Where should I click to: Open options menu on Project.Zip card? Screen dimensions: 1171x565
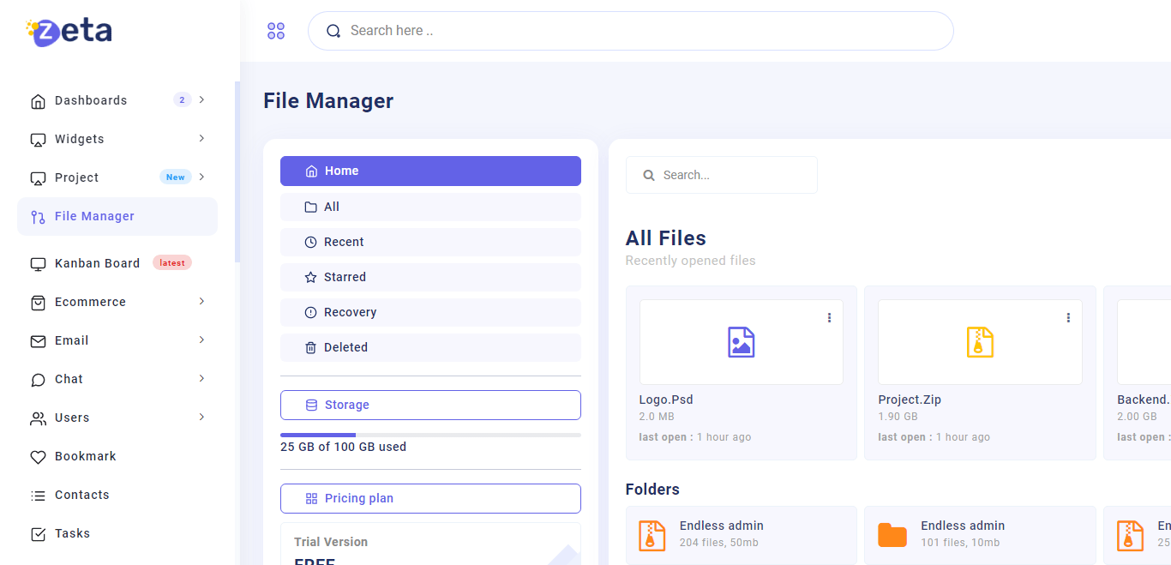(1068, 317)
